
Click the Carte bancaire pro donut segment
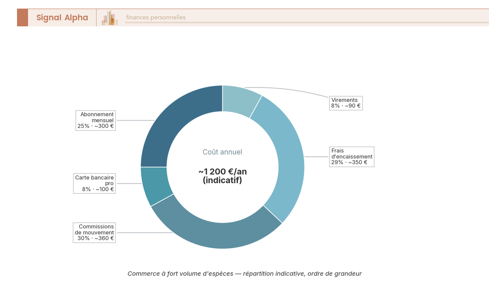(x=155, y=184)
